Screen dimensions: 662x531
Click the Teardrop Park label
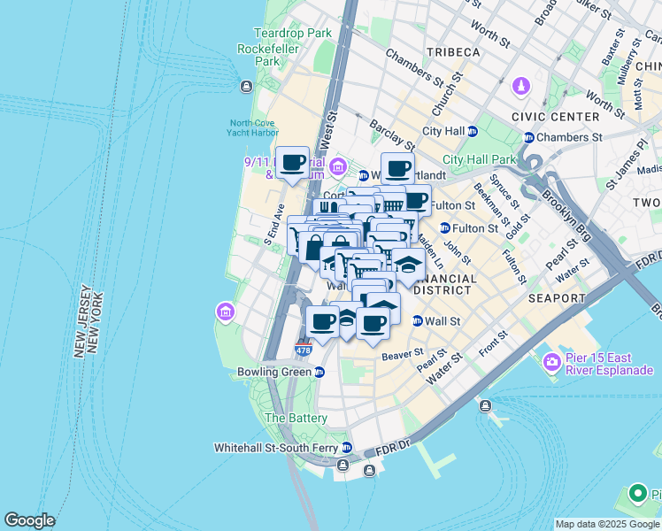[x=293, y=33]
